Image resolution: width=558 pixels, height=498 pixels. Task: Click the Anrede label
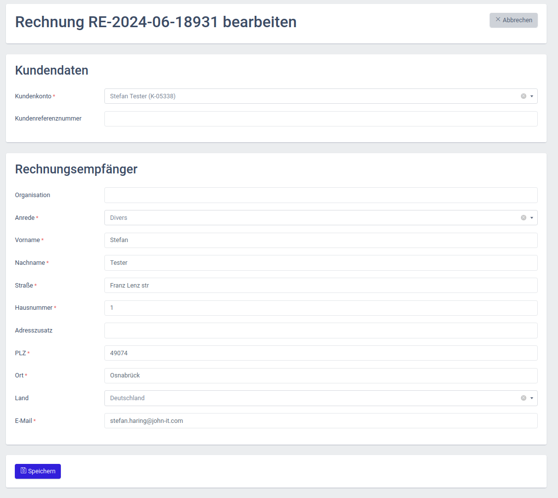(25, 218)
